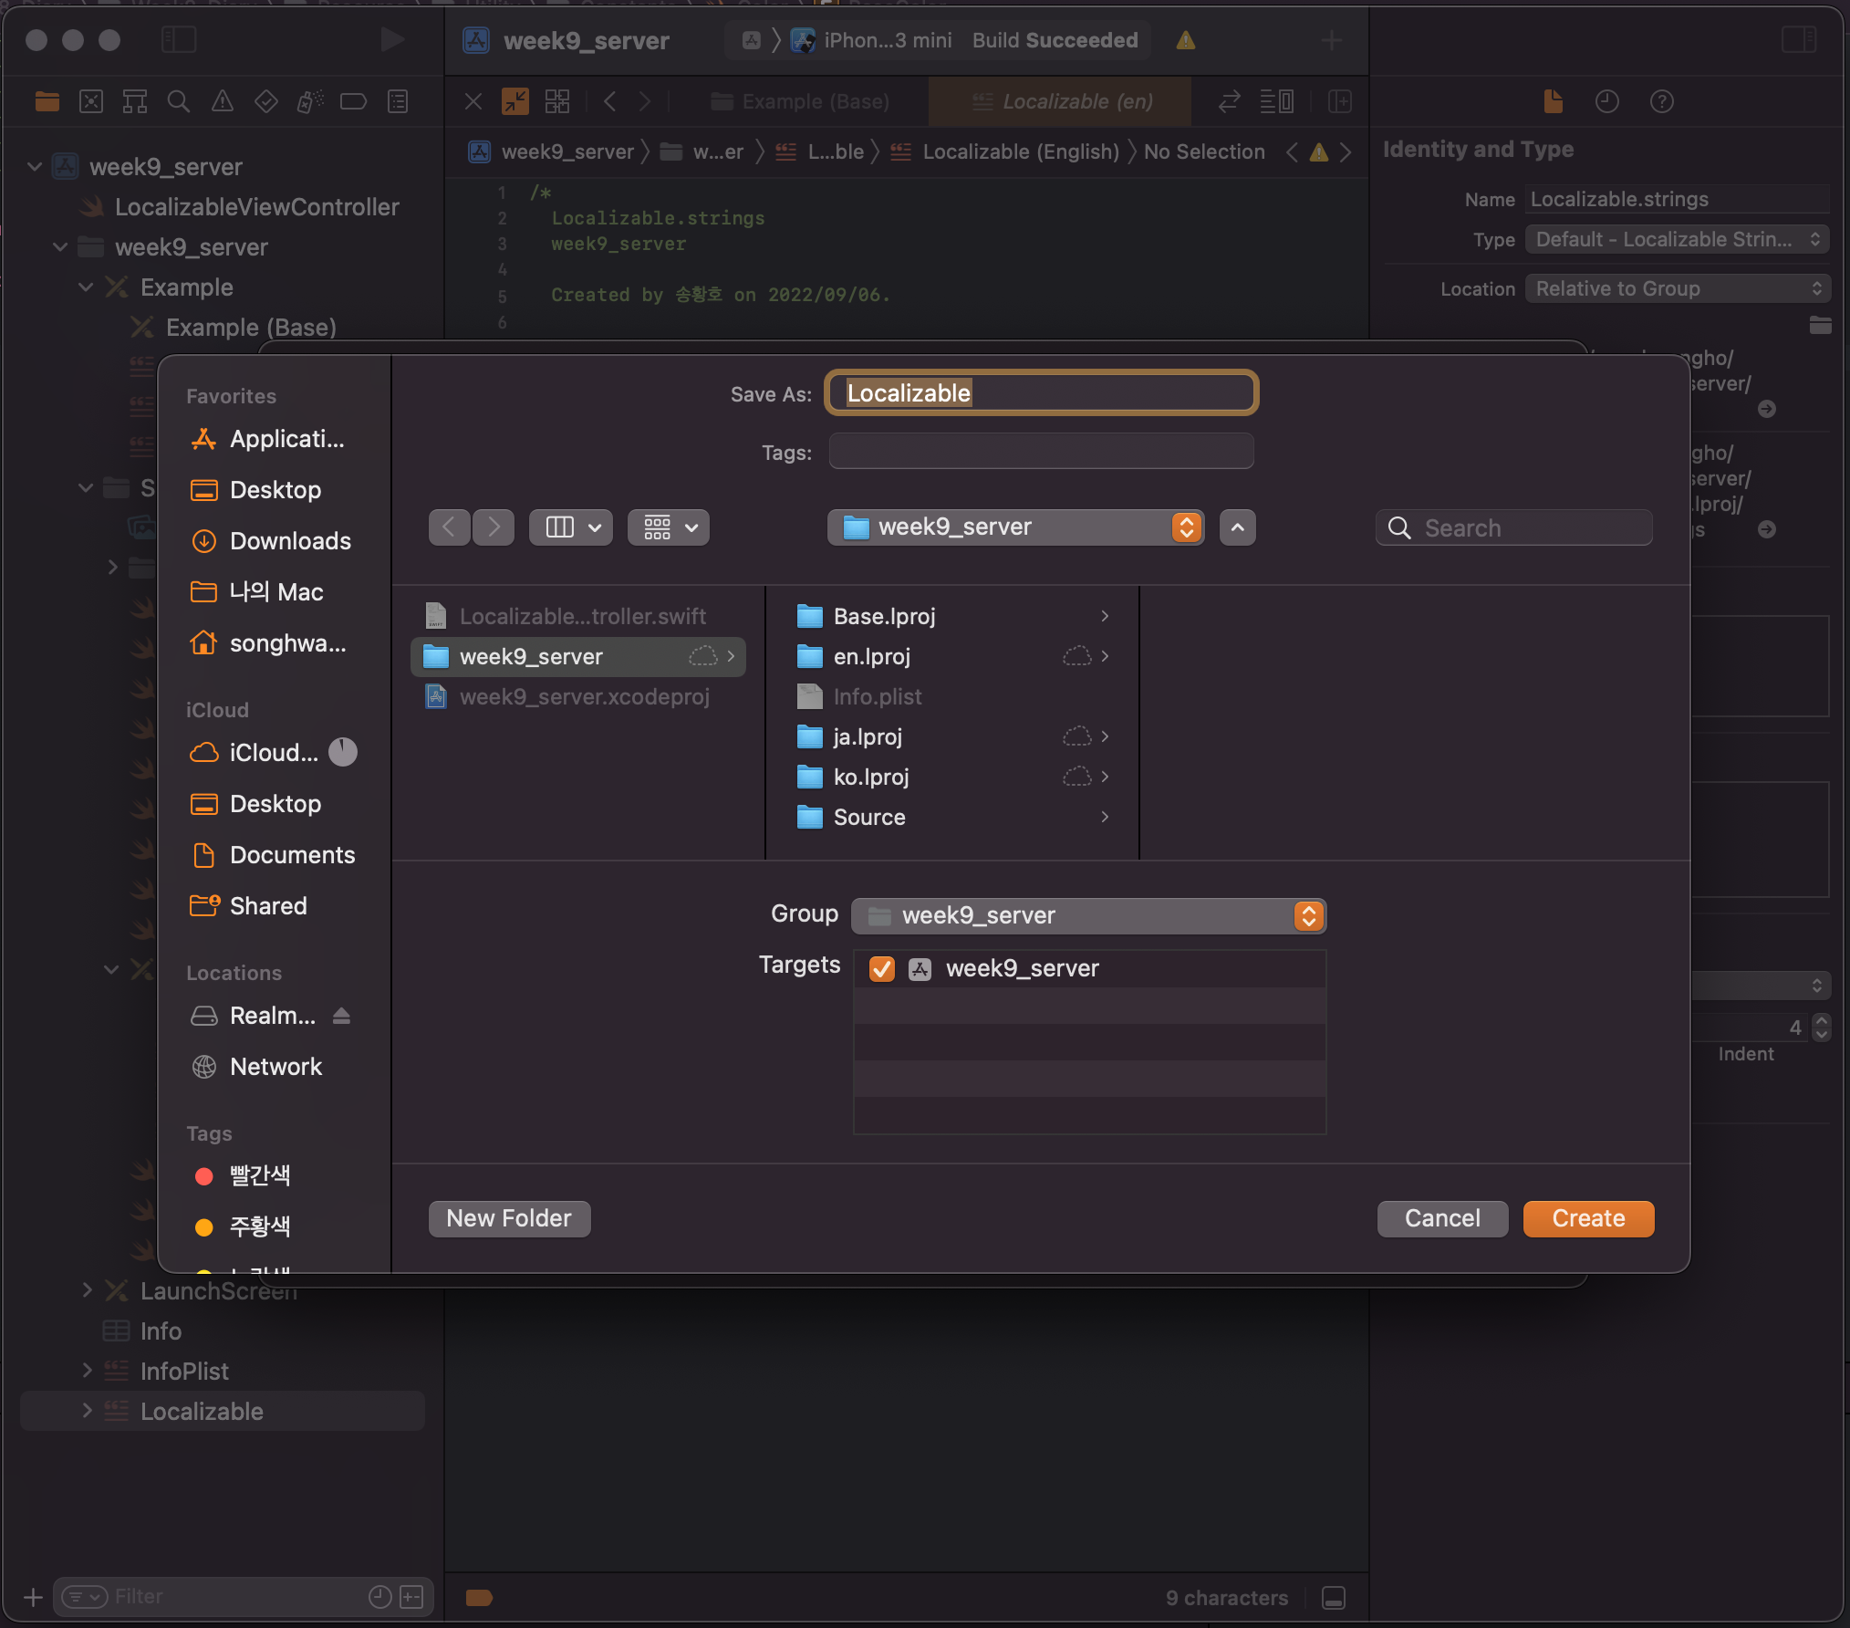Open the week9_server folder location popup
Image resolution: width=1850 pixels, height=1628 pixels.
click(x=1015, y=527)
